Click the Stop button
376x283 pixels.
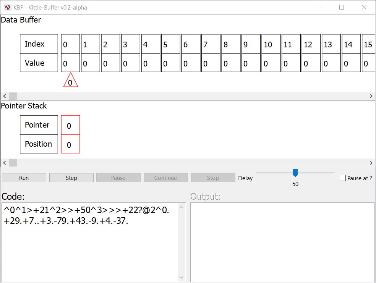[x=213, y=178]
